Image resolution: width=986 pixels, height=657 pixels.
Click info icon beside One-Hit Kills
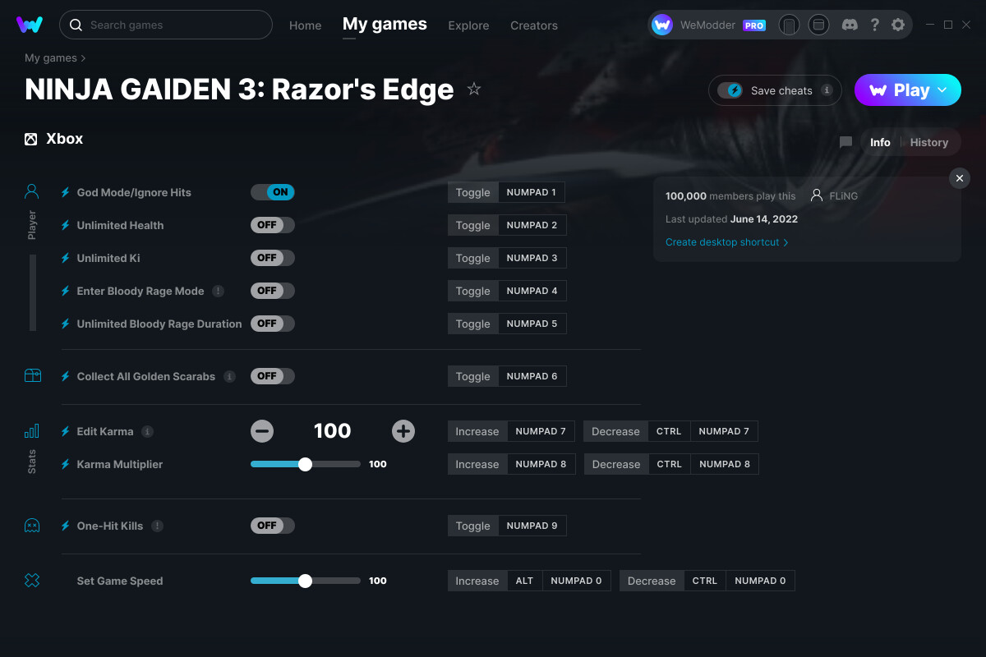[157, 526]
